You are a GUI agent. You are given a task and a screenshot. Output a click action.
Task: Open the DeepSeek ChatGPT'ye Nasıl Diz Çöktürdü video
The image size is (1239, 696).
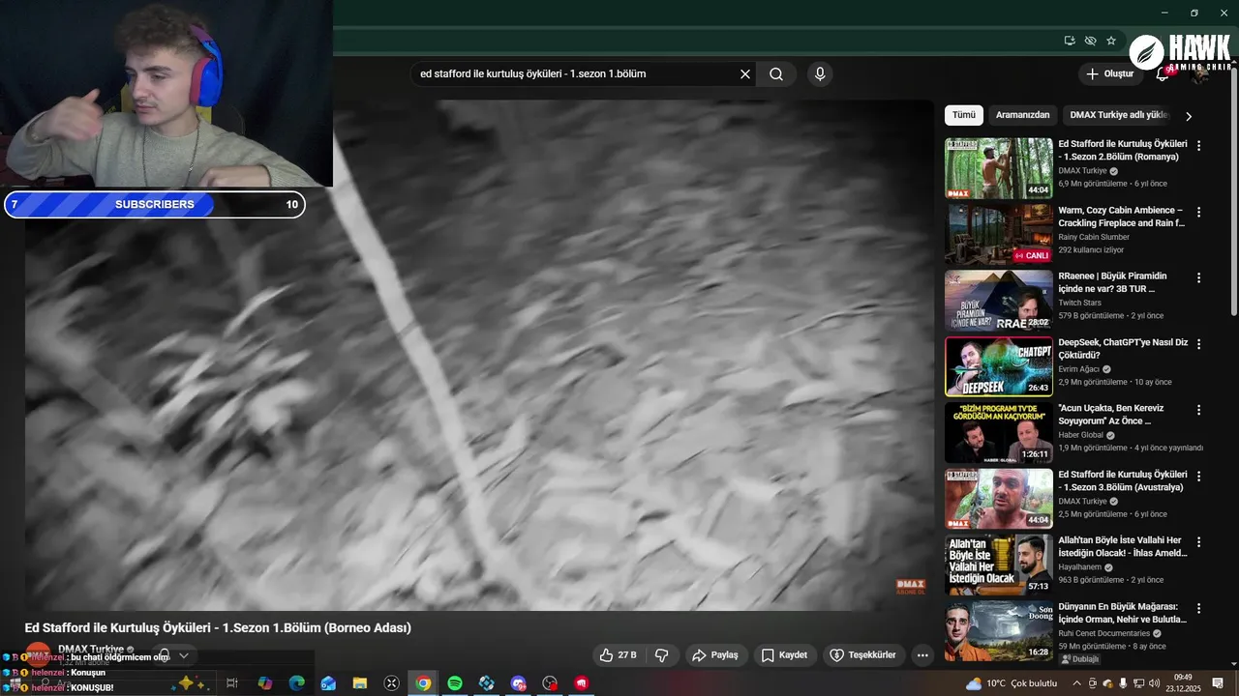(x=1123, y=349)
